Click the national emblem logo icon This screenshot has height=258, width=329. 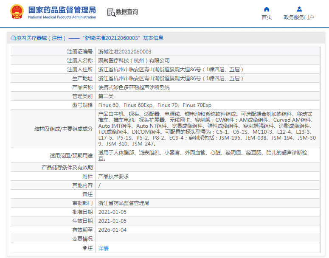pos(17,12)
